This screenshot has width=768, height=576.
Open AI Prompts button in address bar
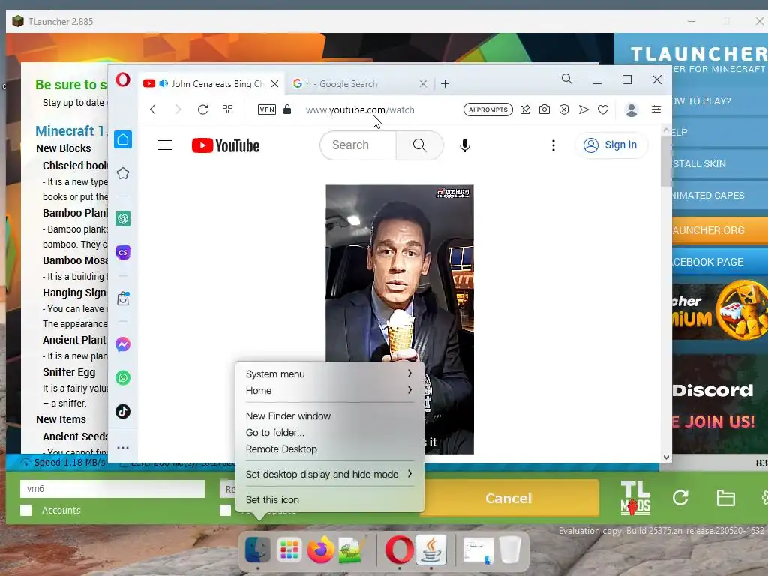coord(487,109)
